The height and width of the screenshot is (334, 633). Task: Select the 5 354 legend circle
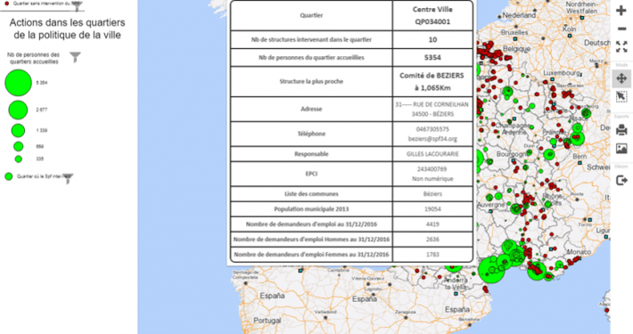click(18, 83)
